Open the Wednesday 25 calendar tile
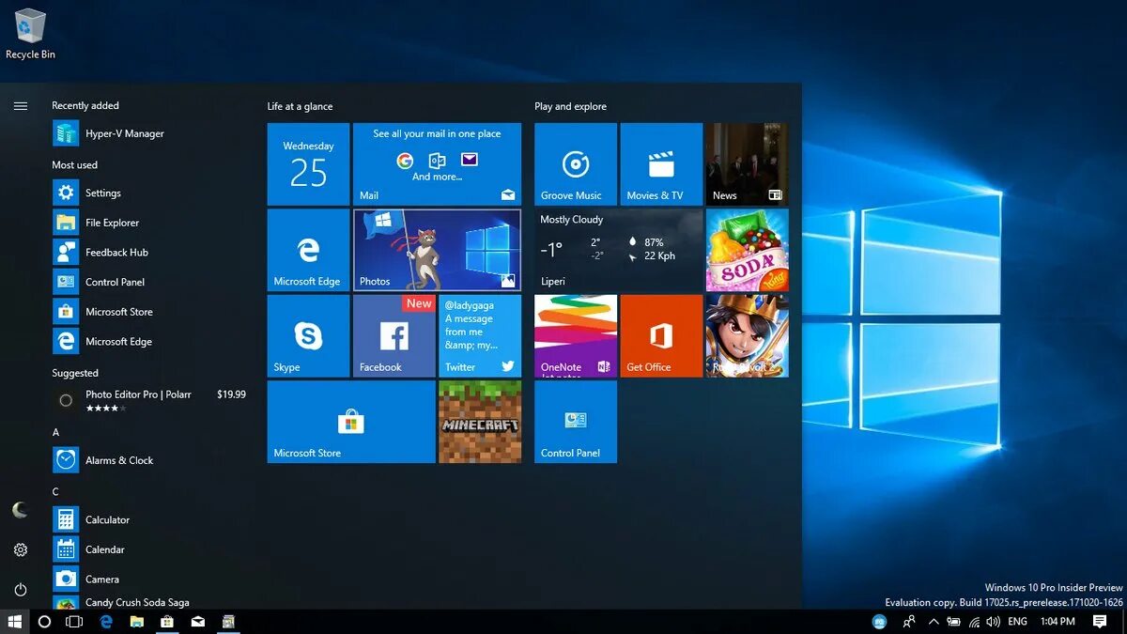This screenshot has width=1127, height=634. click(x=308, y=164)
